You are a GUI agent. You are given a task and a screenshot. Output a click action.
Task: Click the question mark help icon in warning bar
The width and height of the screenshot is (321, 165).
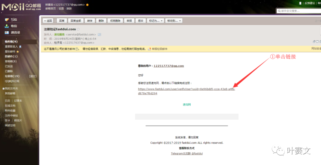click(77, 49)
